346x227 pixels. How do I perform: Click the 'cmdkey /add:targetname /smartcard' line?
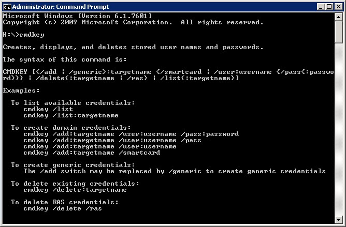click(92, 153)
